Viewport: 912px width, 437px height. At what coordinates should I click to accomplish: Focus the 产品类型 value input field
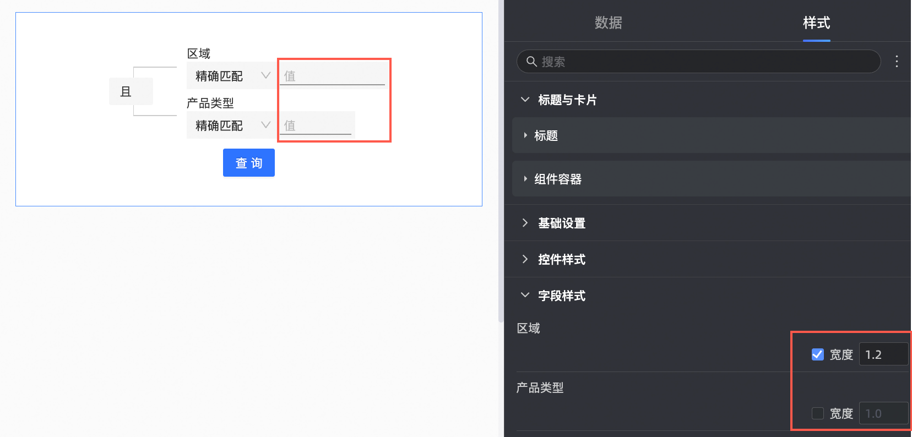click(317, 125)
